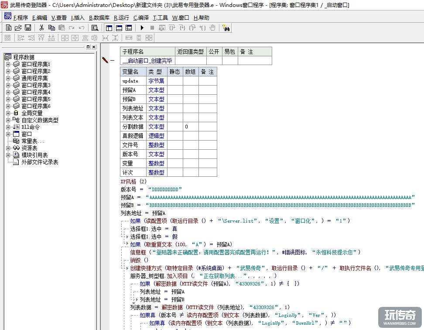Click the Undo arrow icon
Screen dimensions: 424x330
82,27
